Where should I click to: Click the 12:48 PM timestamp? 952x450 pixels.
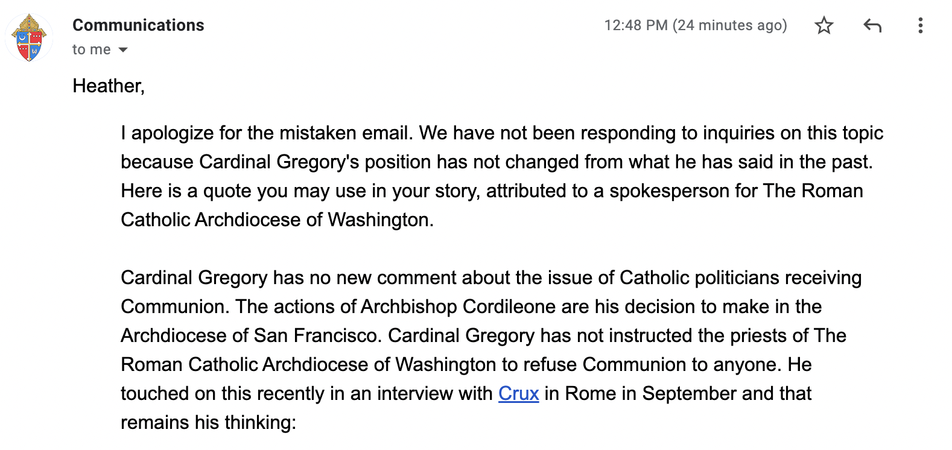click(695, 25)
